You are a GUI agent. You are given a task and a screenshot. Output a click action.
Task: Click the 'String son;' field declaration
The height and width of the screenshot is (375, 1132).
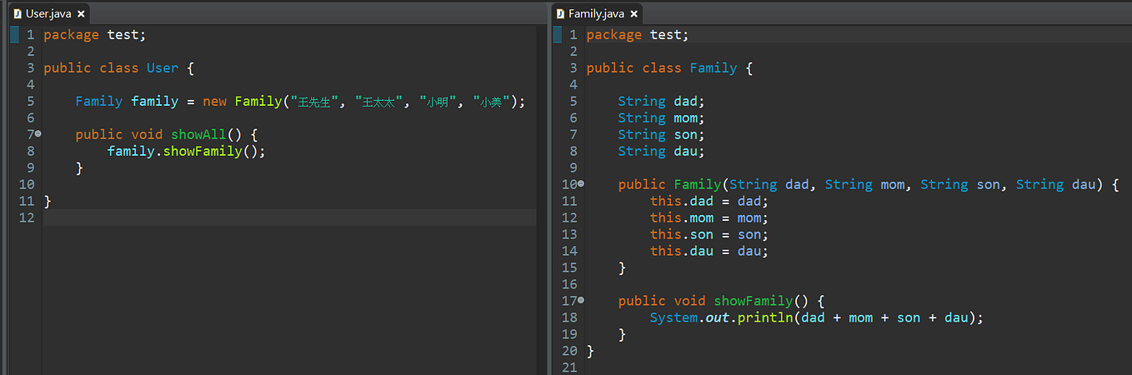662,135
